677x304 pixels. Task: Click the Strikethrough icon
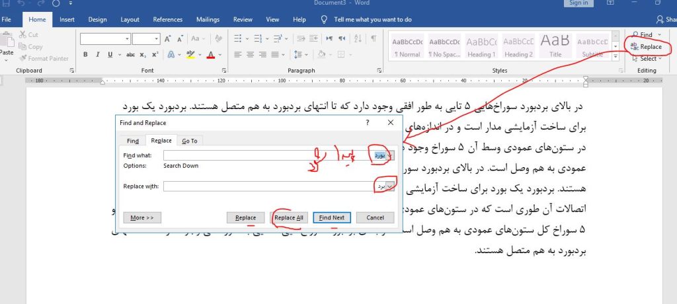point(130,54)
